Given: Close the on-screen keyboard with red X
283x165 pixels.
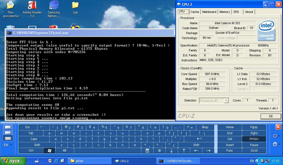Looking at the screenshot, I should [x=278, y=127].
